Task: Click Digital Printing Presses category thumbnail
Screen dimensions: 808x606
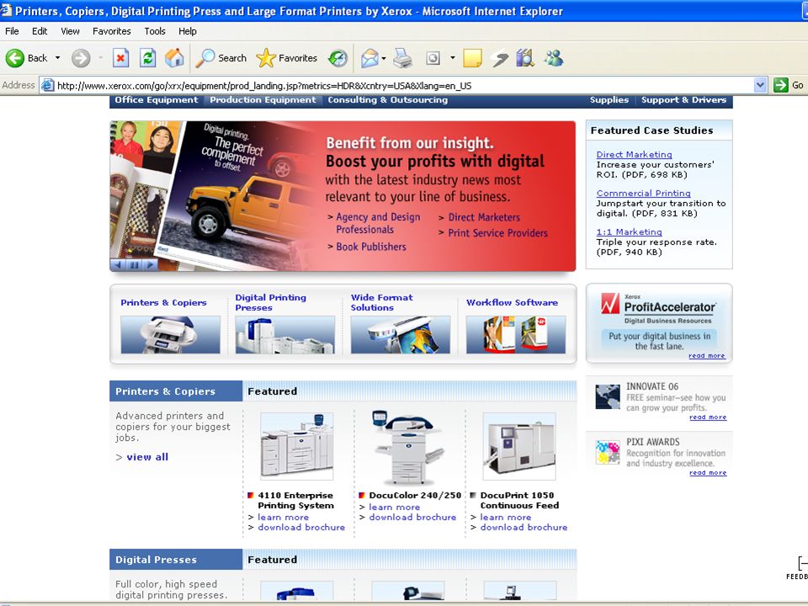Action: (x=285, y=335)
